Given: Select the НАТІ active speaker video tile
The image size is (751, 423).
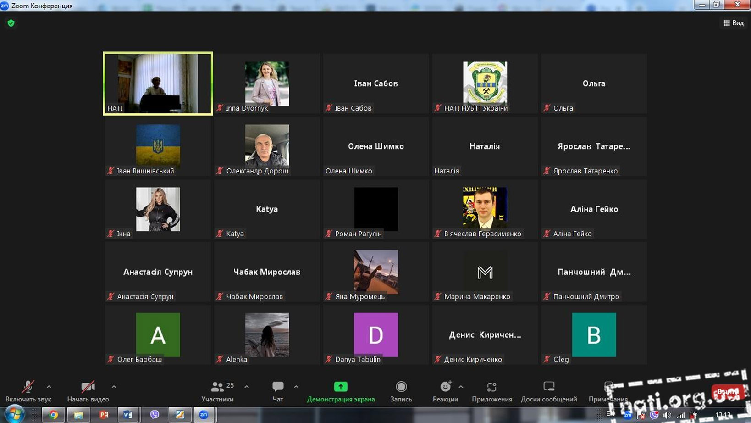Looking at the screenshot, I should (x=158, y=83).
